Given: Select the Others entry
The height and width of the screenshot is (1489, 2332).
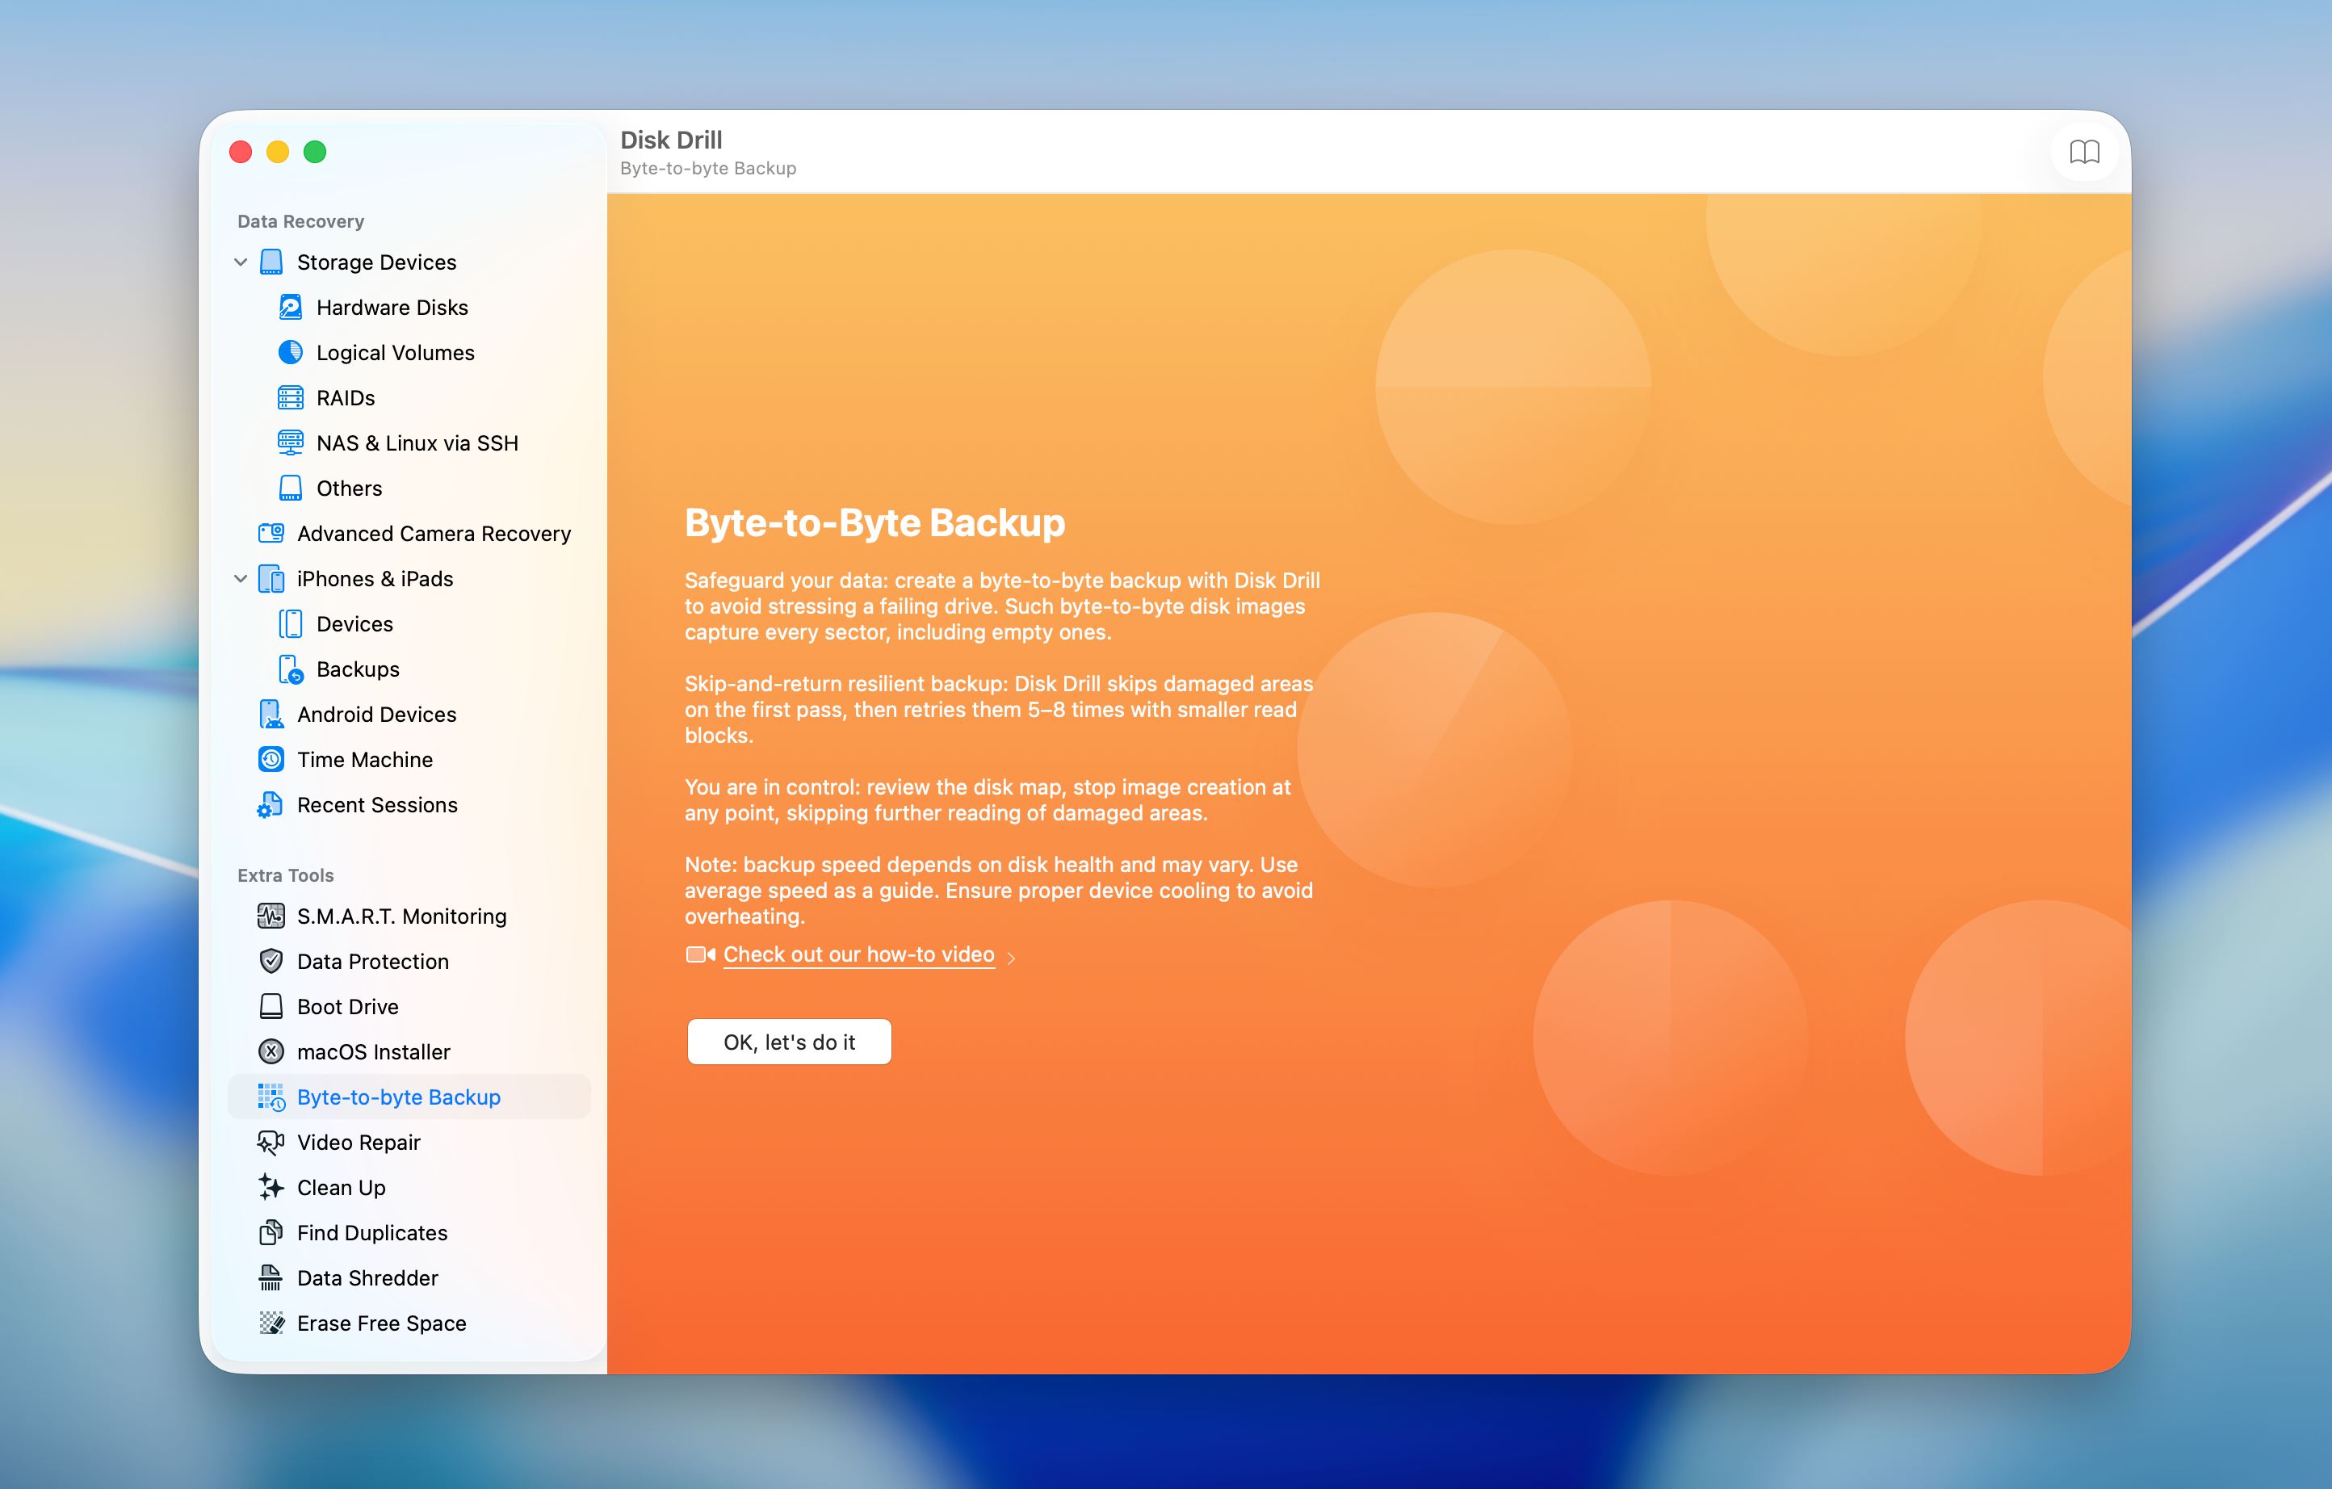Looking at the screenshot, I should (x=350, y=488).
